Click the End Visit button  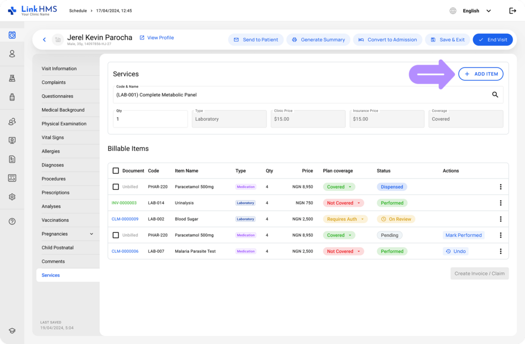493,40
